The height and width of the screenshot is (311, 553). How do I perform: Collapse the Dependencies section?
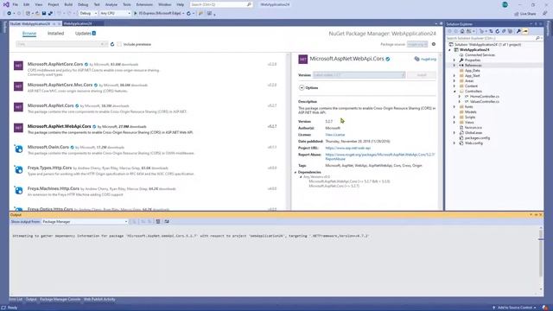click(x=296, y=173)
